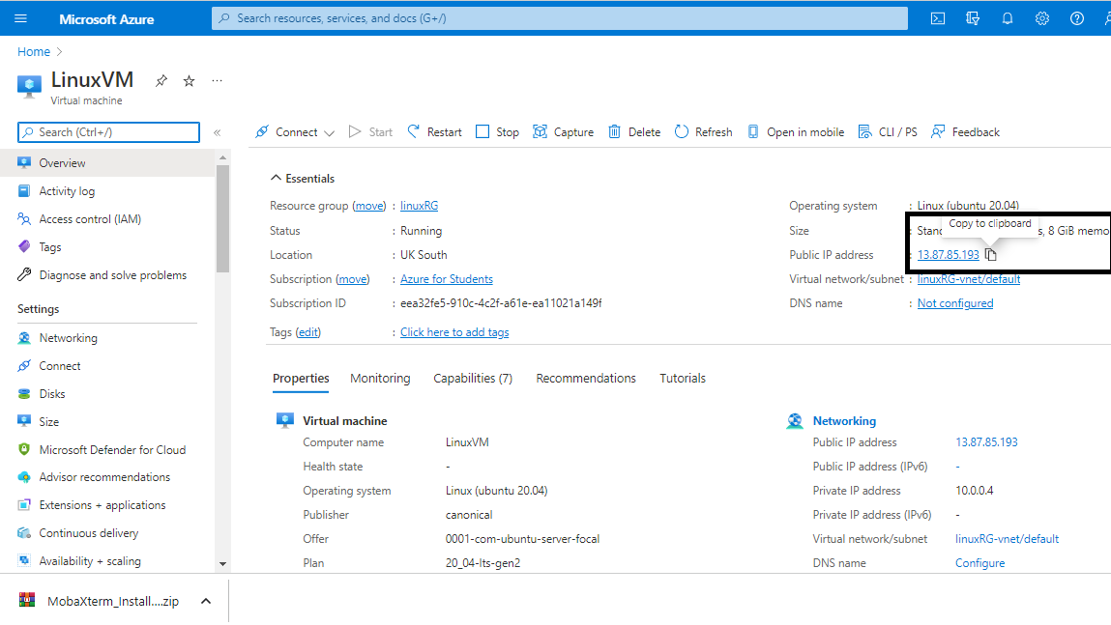Open CLI / PS option
Viewport: 1111px width, 625px height.
click(x=888, y=131)
